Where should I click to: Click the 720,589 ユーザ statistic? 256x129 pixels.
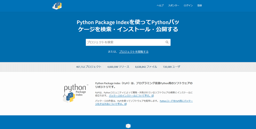pyautogui.click(x=172, y=67)
